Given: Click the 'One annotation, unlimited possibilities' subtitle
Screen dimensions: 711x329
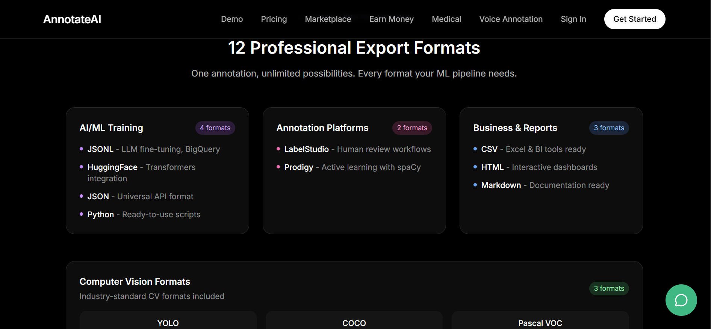Looking at the screenshot, I should (354, 74).
